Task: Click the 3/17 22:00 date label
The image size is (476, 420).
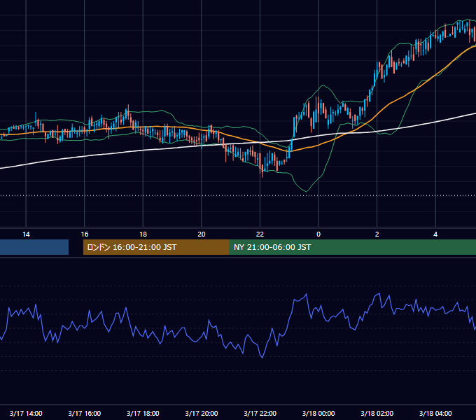Action: [260, 413]
